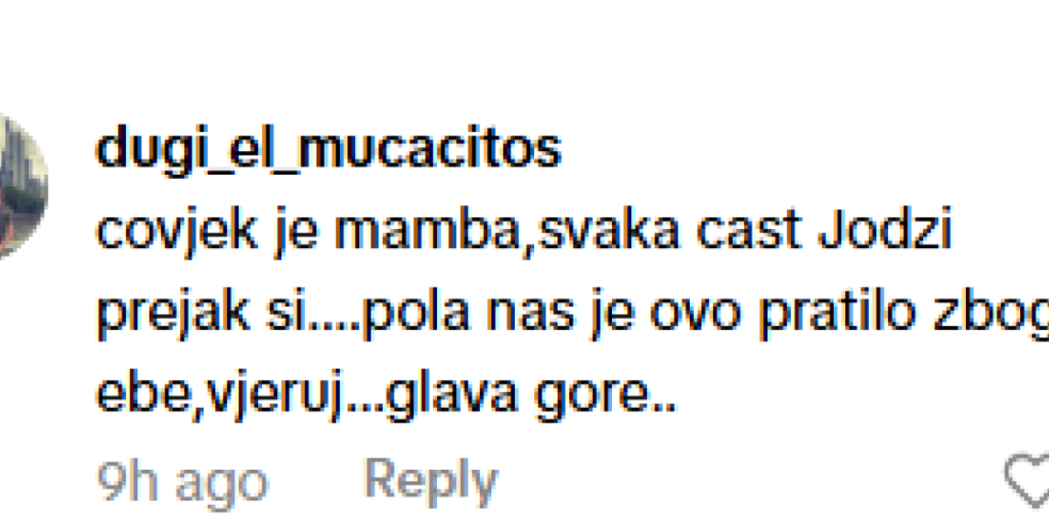Select the last line ending glava gore
Screen dimensions: 1049x524
pyautogui.click(x=387, y=398)
